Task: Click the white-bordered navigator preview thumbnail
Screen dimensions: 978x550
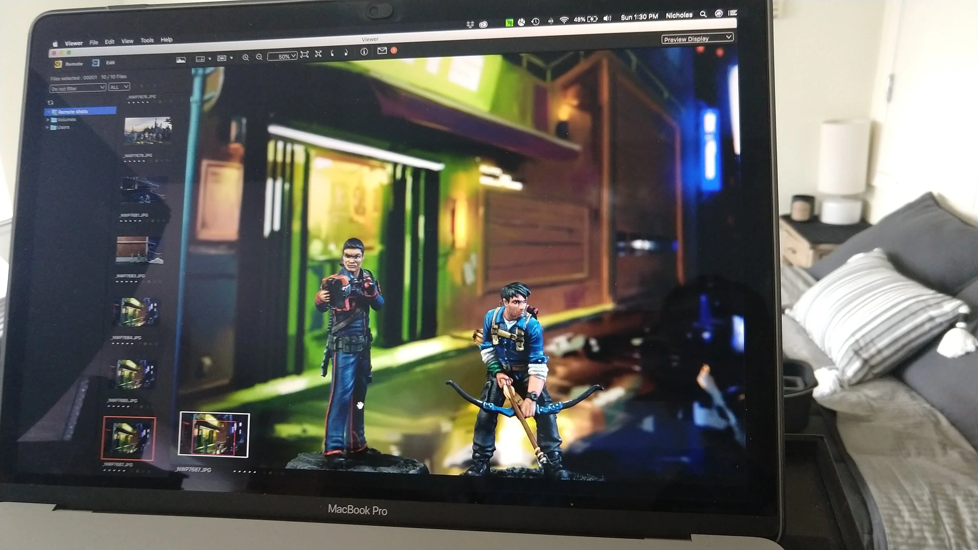Action: click(214, 434)
